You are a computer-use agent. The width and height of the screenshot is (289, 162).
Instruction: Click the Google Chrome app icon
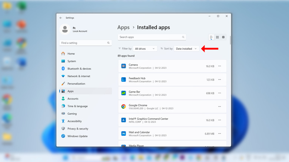[x=123, y=107]
